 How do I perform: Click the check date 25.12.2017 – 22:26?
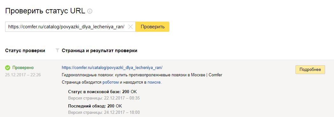(x=23, y=75)
